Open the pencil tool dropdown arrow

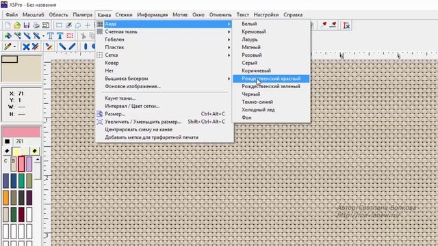[14, 46]
